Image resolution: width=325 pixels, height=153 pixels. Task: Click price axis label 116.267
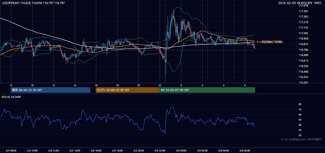click(303, 83)
